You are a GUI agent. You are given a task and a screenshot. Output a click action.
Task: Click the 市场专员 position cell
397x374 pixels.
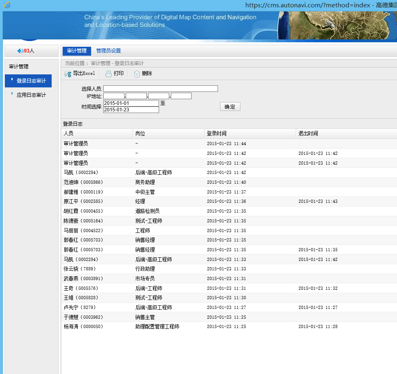(x=145, y=278)
